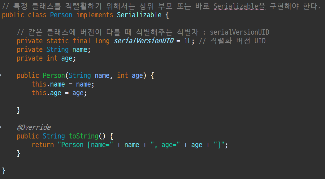The width and height of the screenshot is (325, 179).
Task: Click the '// 직렬화 버전 UID' comment
Action: (232, 41)
